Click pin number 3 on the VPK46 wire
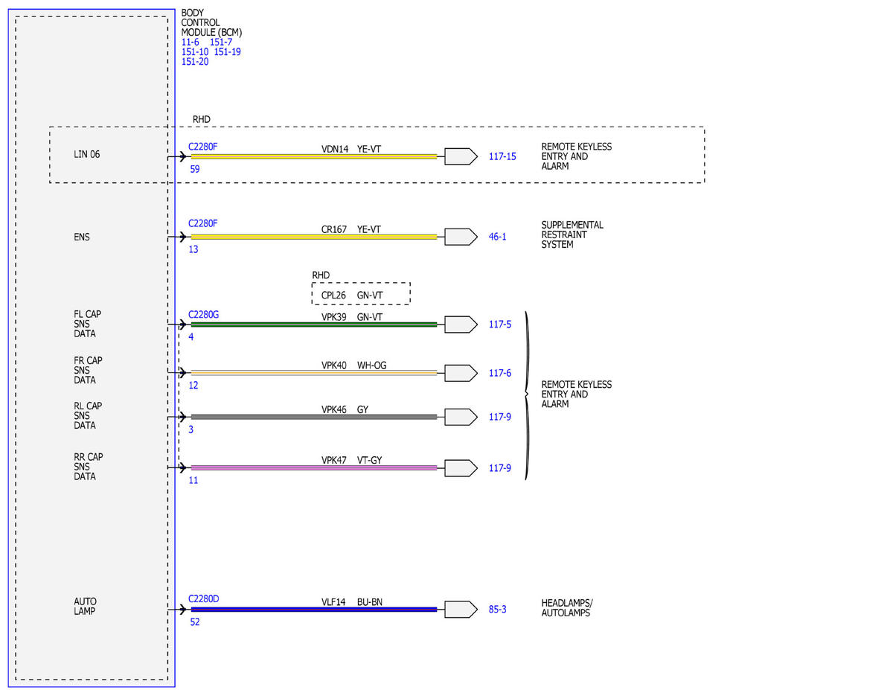893x690 pixels. 191,429
